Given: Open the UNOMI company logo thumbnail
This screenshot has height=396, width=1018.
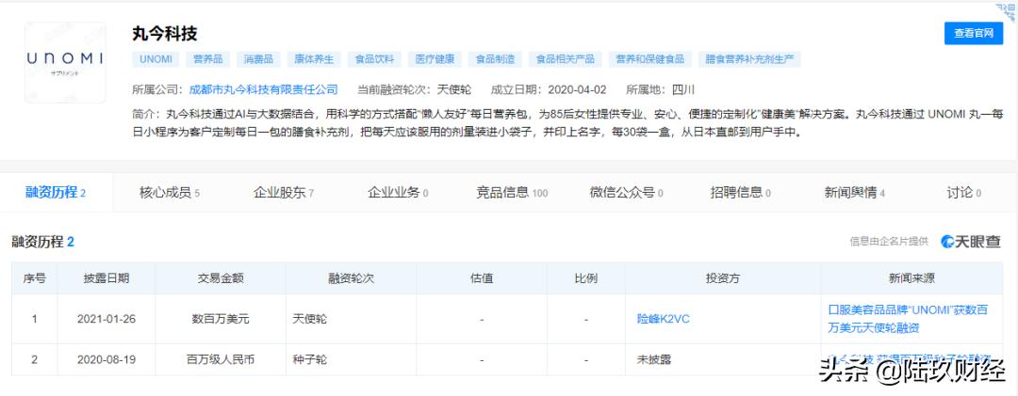Looking at the screenshot, I should pyautogui.click(x=65, y=62).
